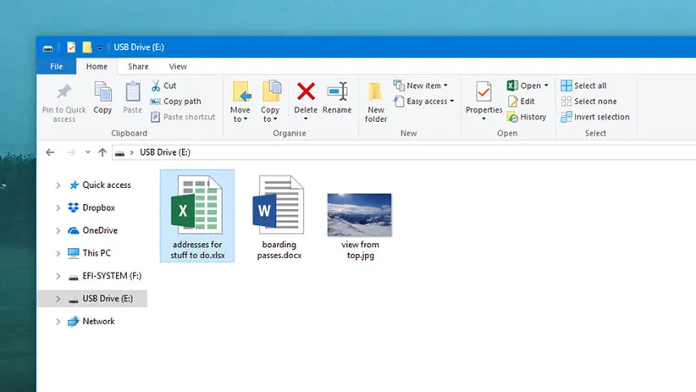
Task: Create a New folder from ribbon
Action: (x=376, y=102)
